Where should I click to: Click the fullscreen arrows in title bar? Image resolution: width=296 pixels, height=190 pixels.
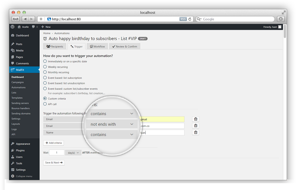284,13
